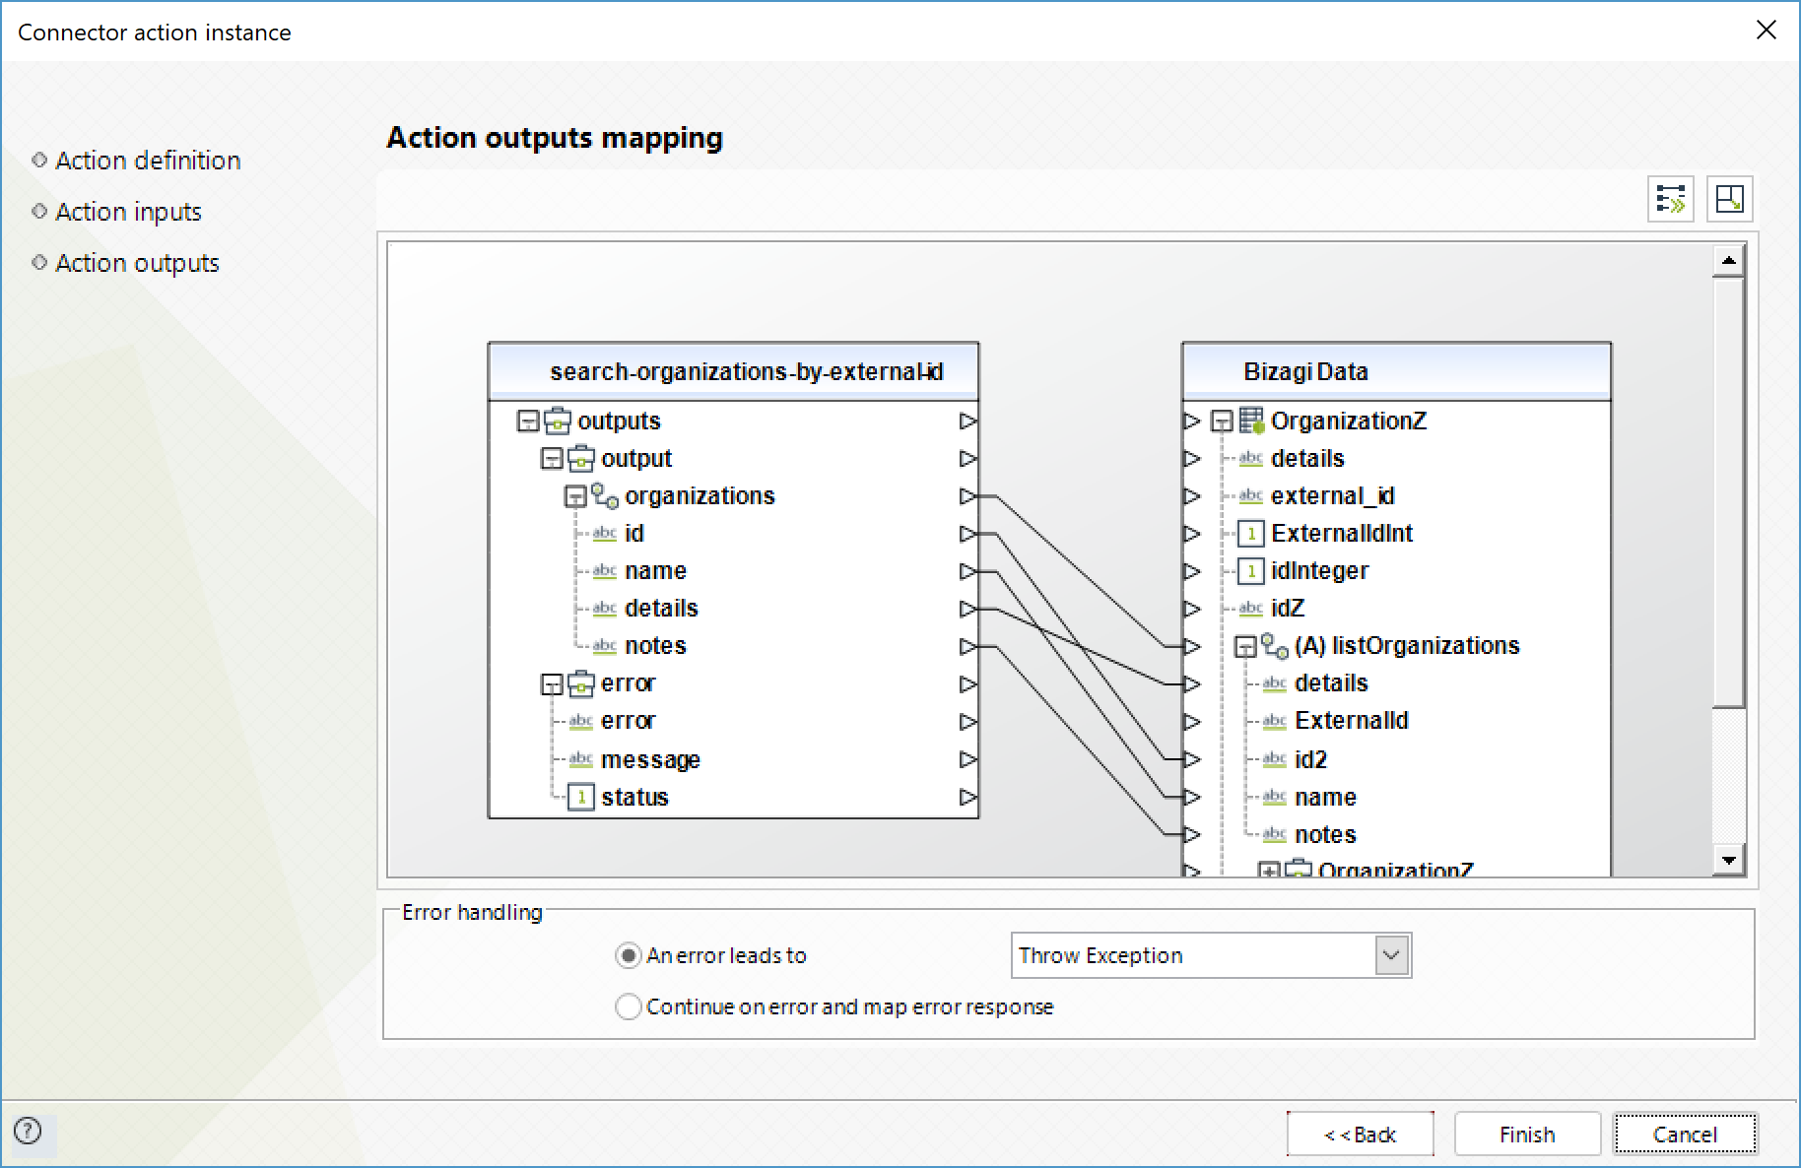Click the input connector arrow beside ExternalId
The image size is (1801, 1168).
[1192, 722]
